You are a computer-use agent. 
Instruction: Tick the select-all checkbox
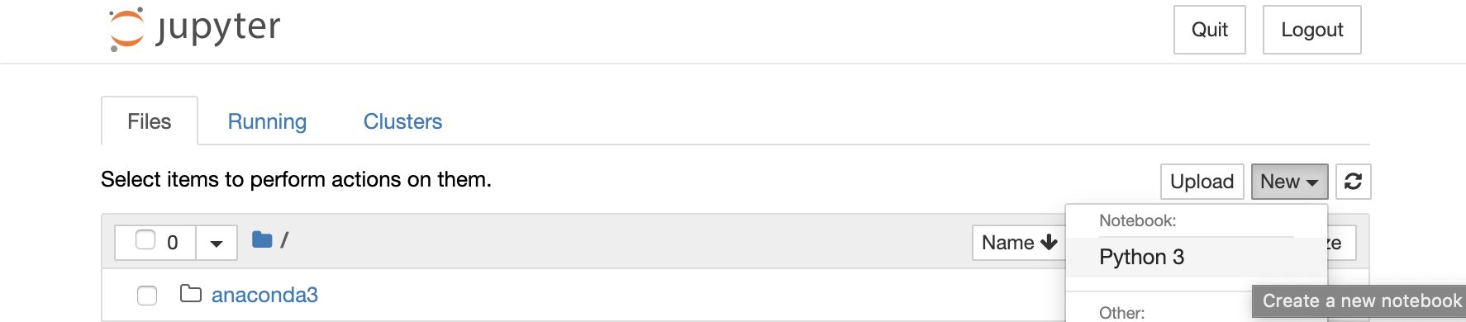tap(145, 240)
